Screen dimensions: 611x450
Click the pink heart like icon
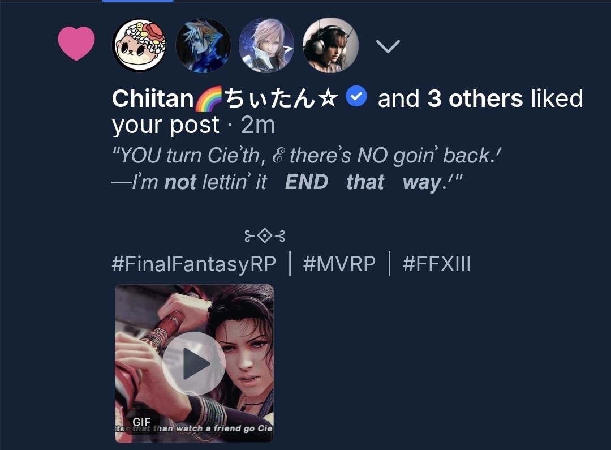(x=76, y=44)
